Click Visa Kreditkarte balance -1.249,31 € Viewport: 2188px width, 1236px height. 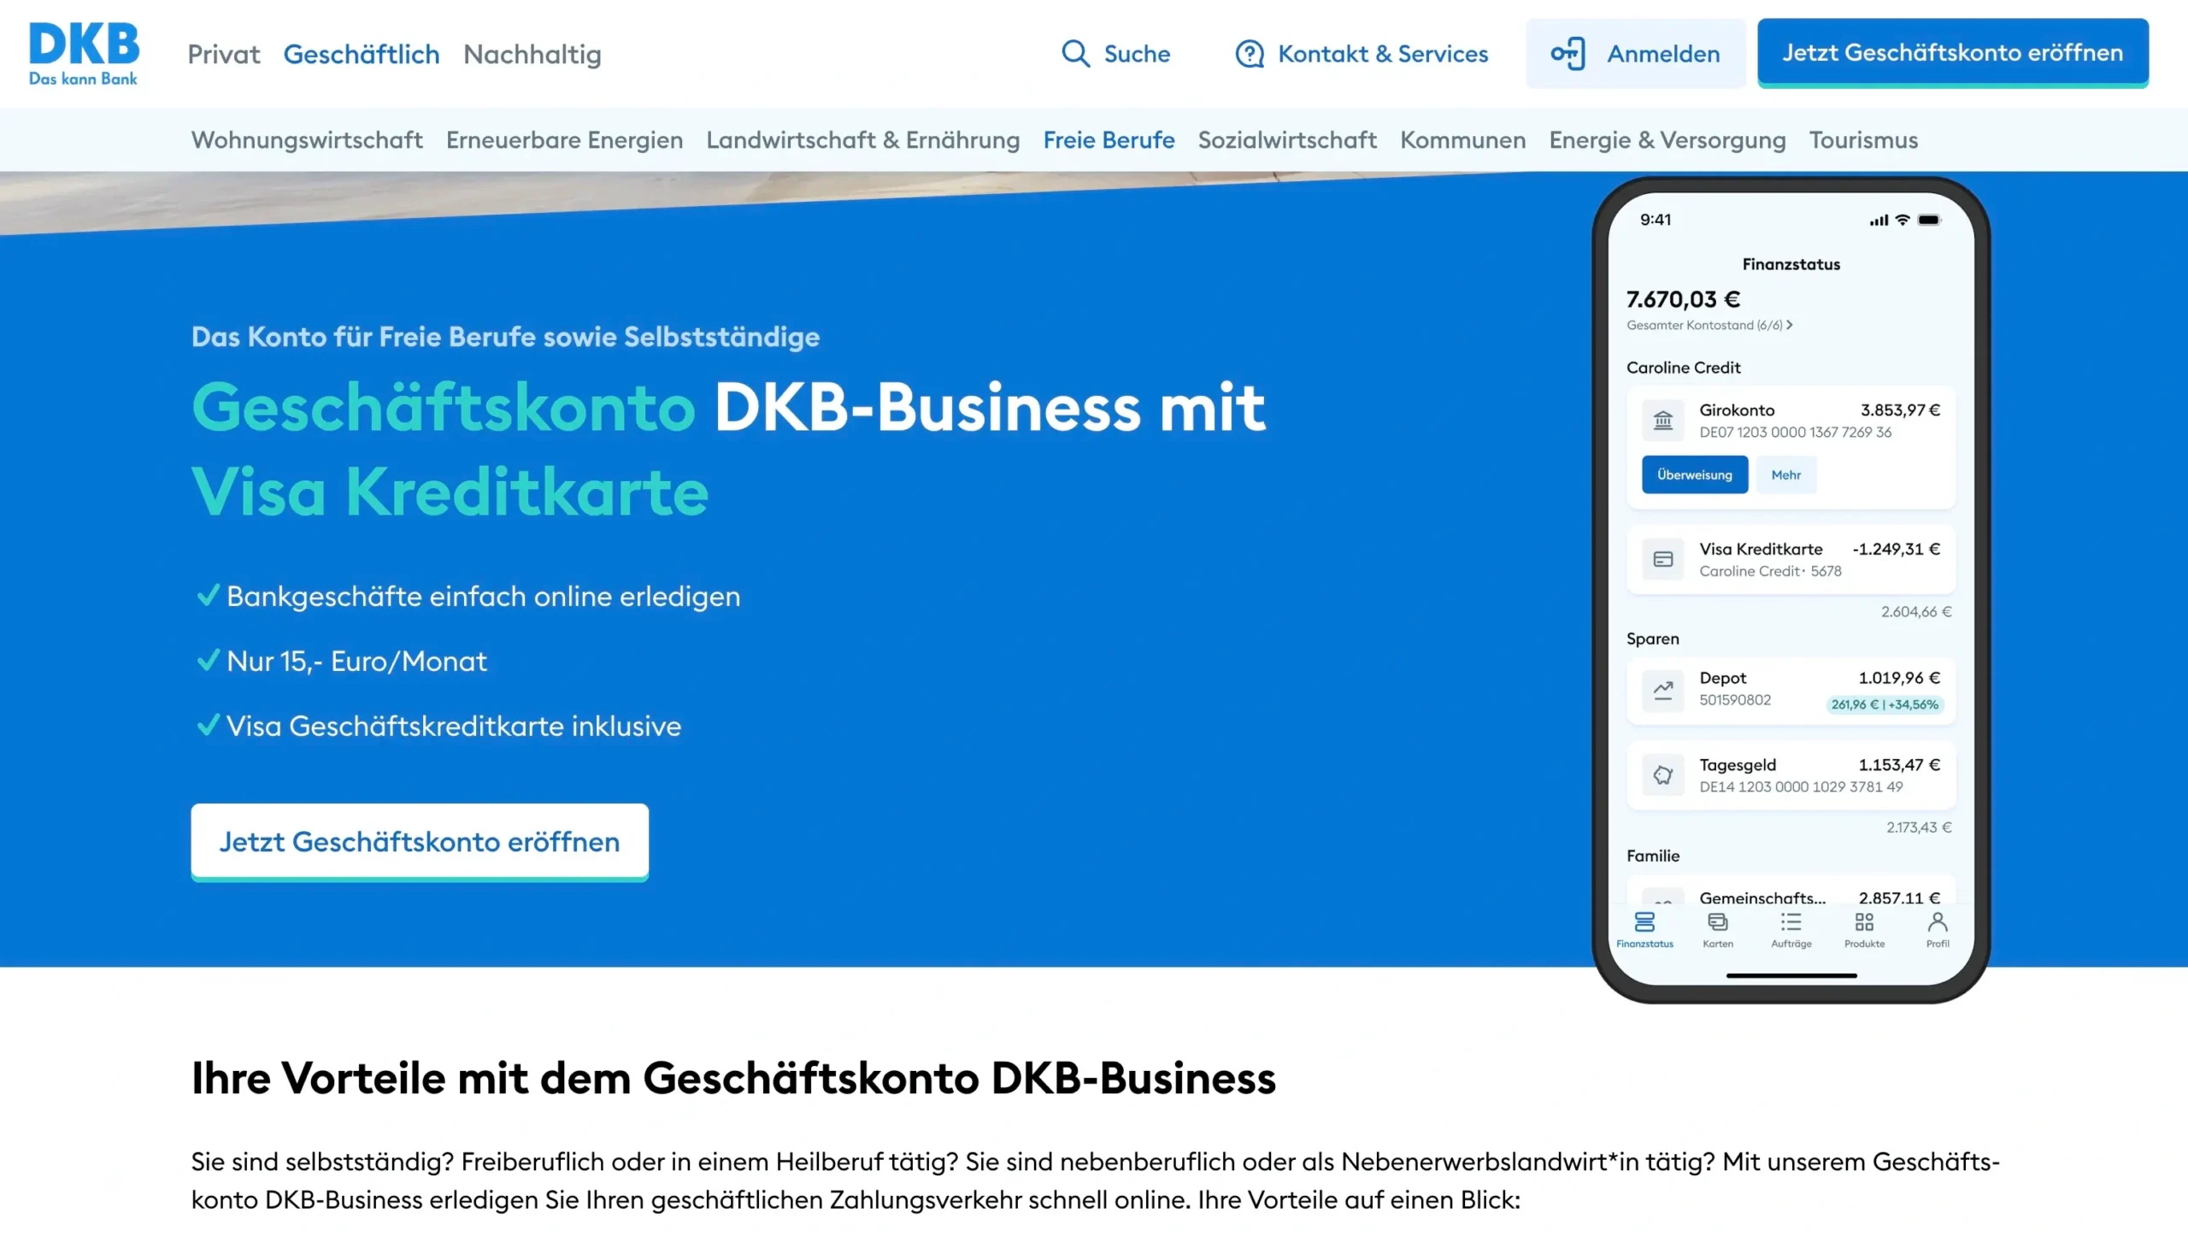[x=1896, y=549]
